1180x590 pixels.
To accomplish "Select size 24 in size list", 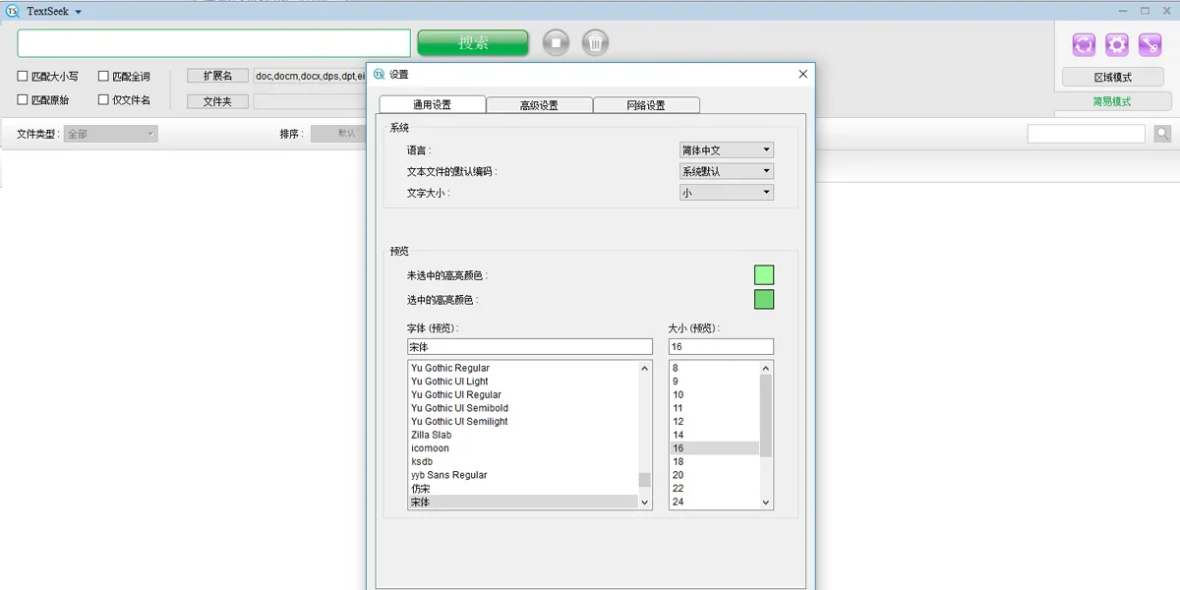I will 715,501.
